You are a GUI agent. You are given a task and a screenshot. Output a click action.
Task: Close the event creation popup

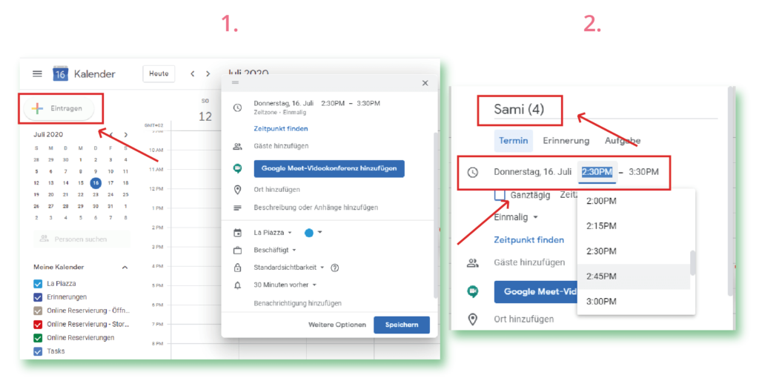[425, 83]
